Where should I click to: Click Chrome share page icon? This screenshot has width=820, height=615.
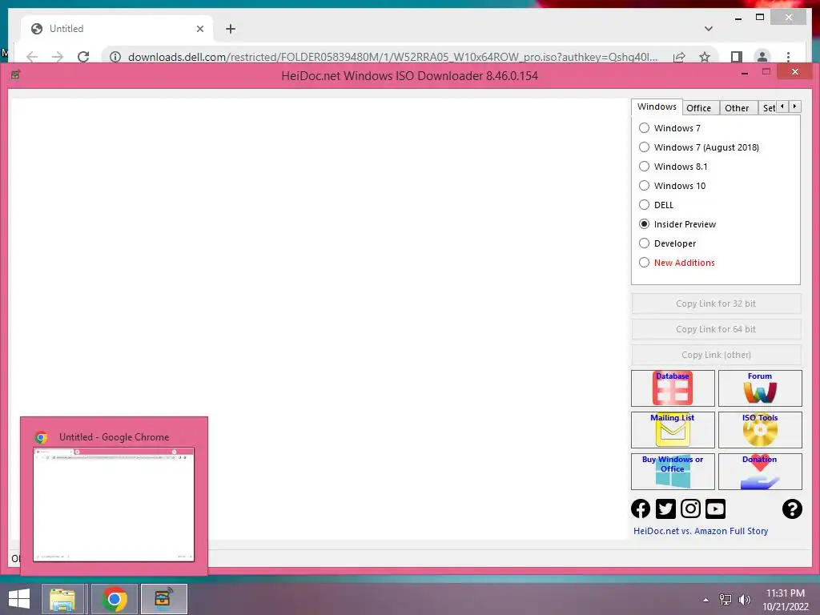679,57
